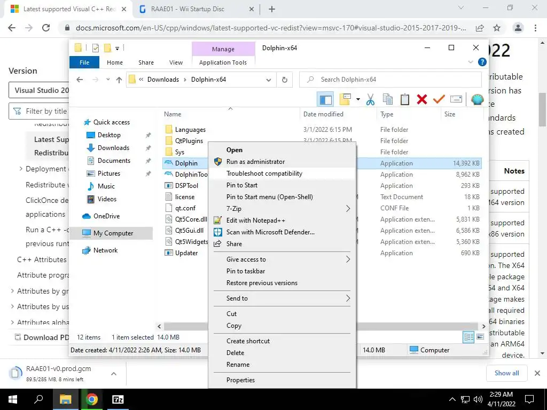The height and width of the screenshot is (410, 547).
Task: Click Explorer back navigation arrow
Action: [80, 80]
